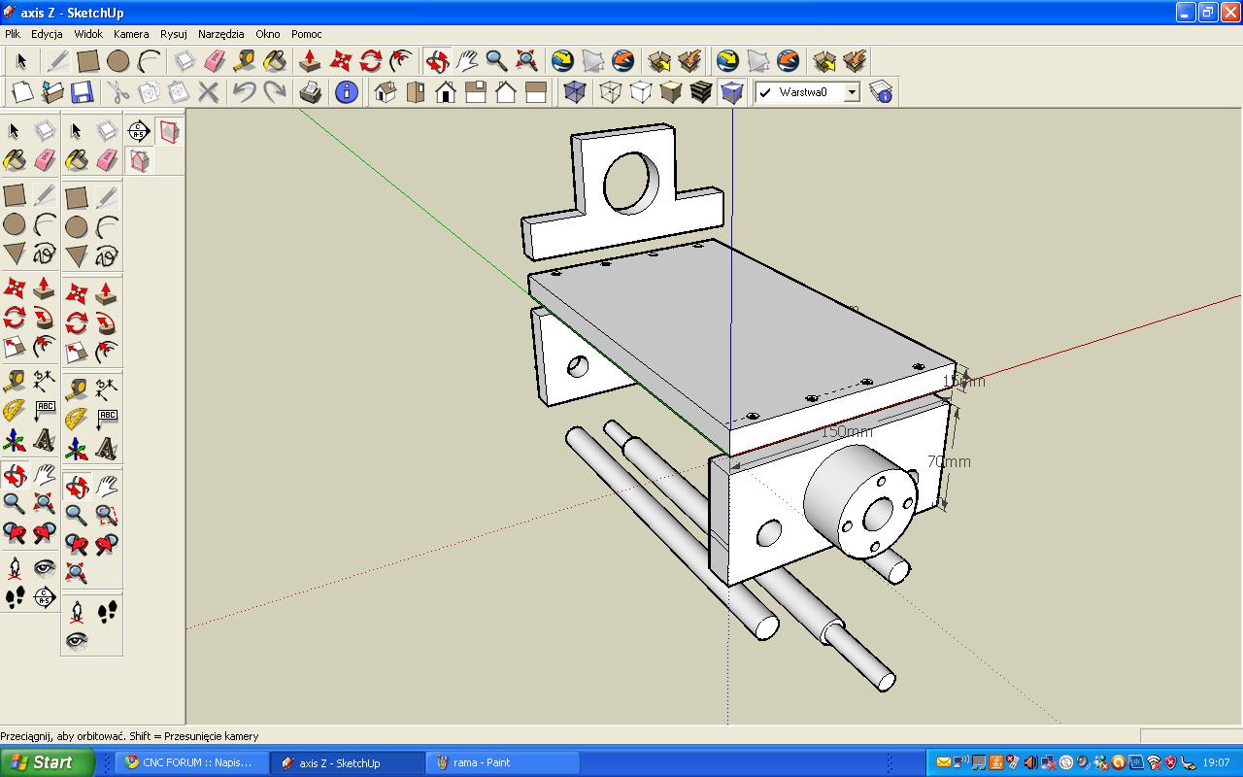Image resolution: width=1243 pixels, height=777 pixels.
Task: Open Model Info with the blue info icon
Action: 346,92
